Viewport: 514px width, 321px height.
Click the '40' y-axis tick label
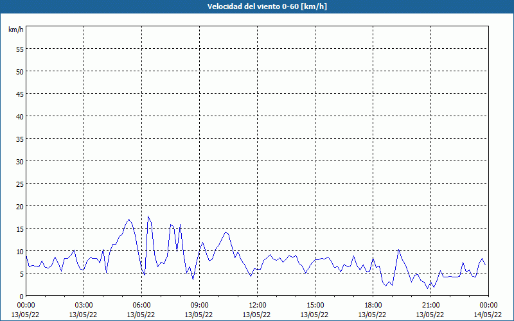20,116
